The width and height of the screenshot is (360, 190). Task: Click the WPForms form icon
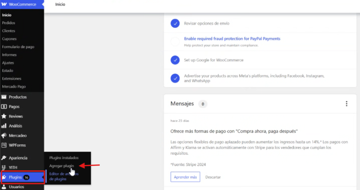(4, 145)
